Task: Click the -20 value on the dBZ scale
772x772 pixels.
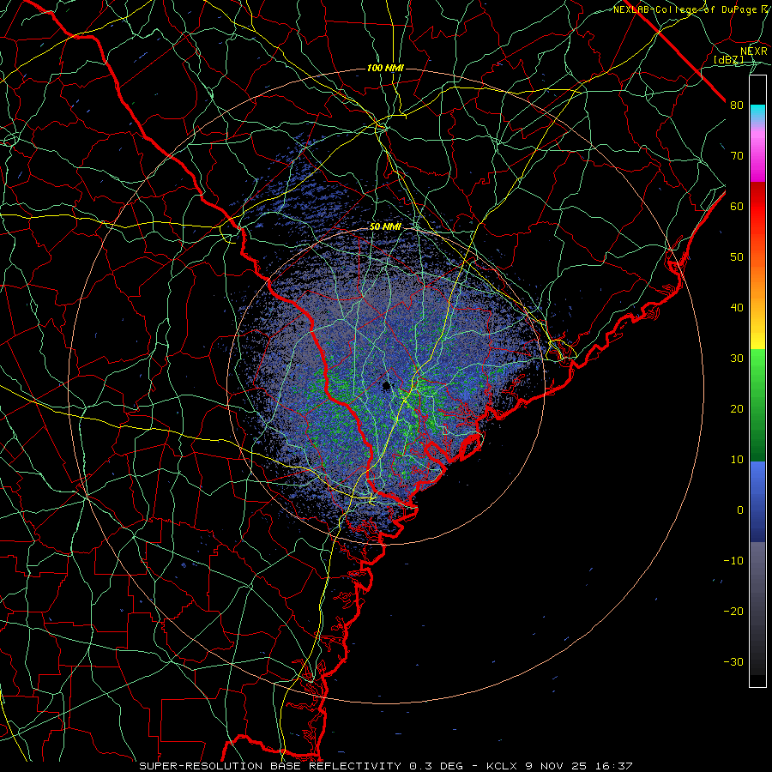Action: coord(733,612)
